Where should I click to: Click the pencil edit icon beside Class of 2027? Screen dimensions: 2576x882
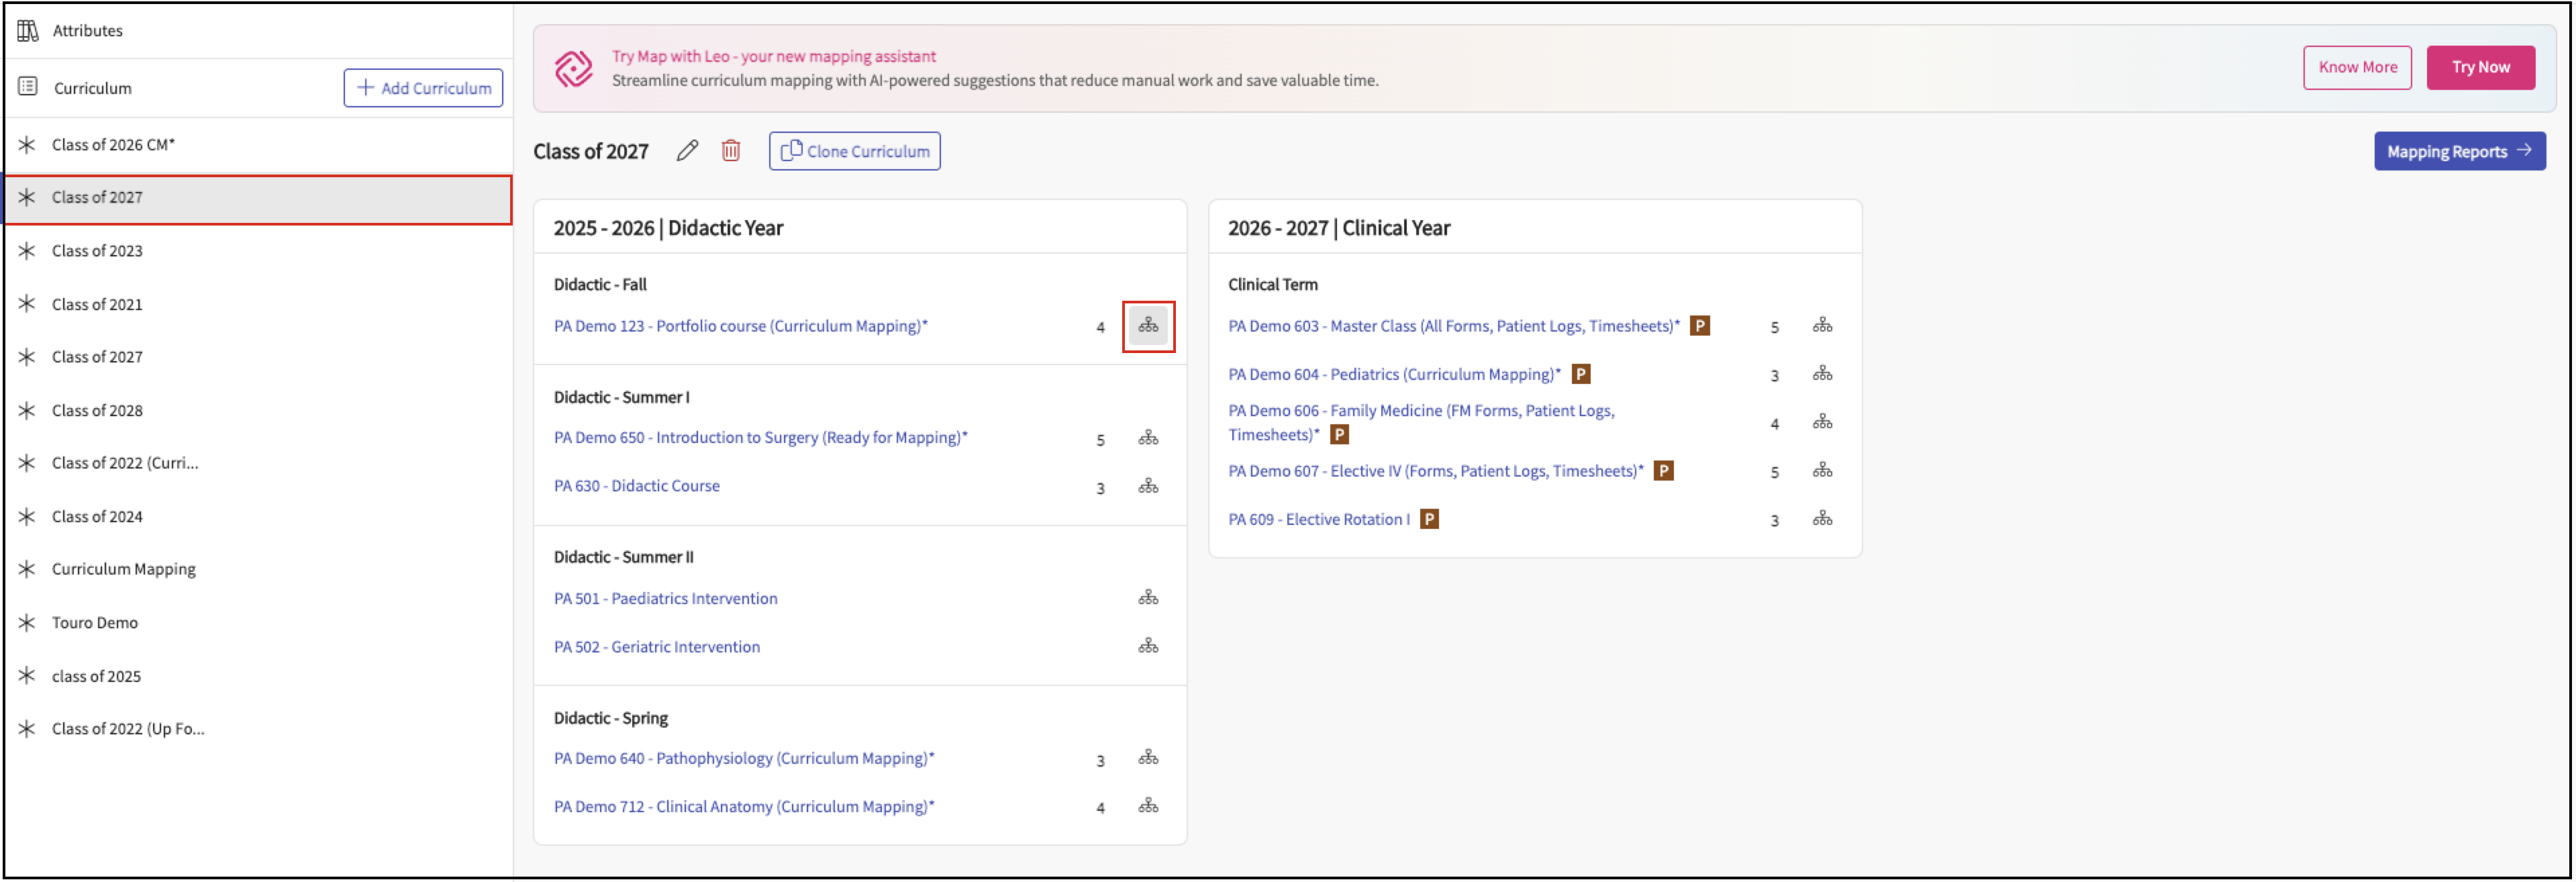pyautogui.click(x=687, y=151)
